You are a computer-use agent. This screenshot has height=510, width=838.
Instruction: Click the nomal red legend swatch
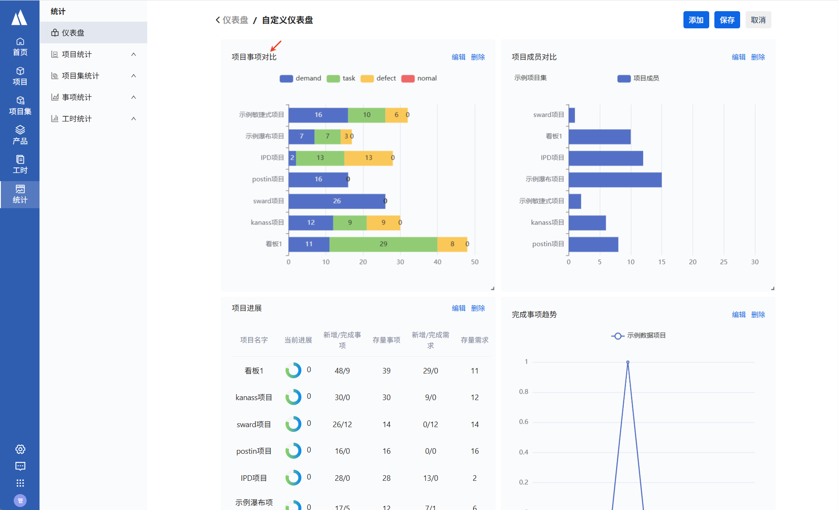[408, 78]
